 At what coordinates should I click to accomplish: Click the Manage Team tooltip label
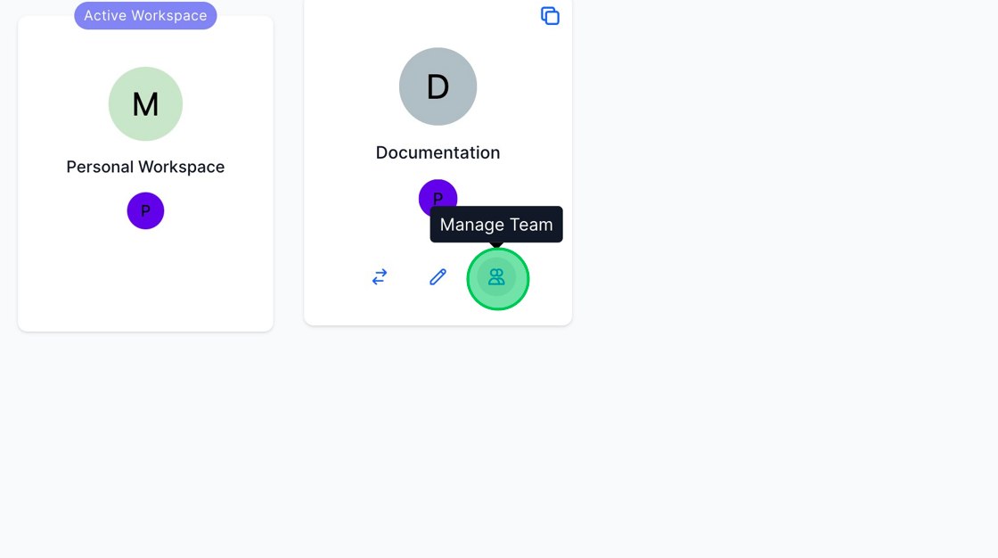click(495, 224)
